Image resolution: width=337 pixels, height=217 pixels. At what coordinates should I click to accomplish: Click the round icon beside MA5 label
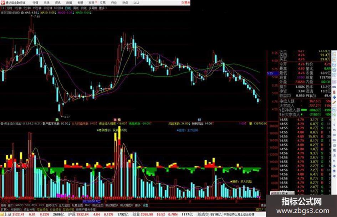click(22, 13)
